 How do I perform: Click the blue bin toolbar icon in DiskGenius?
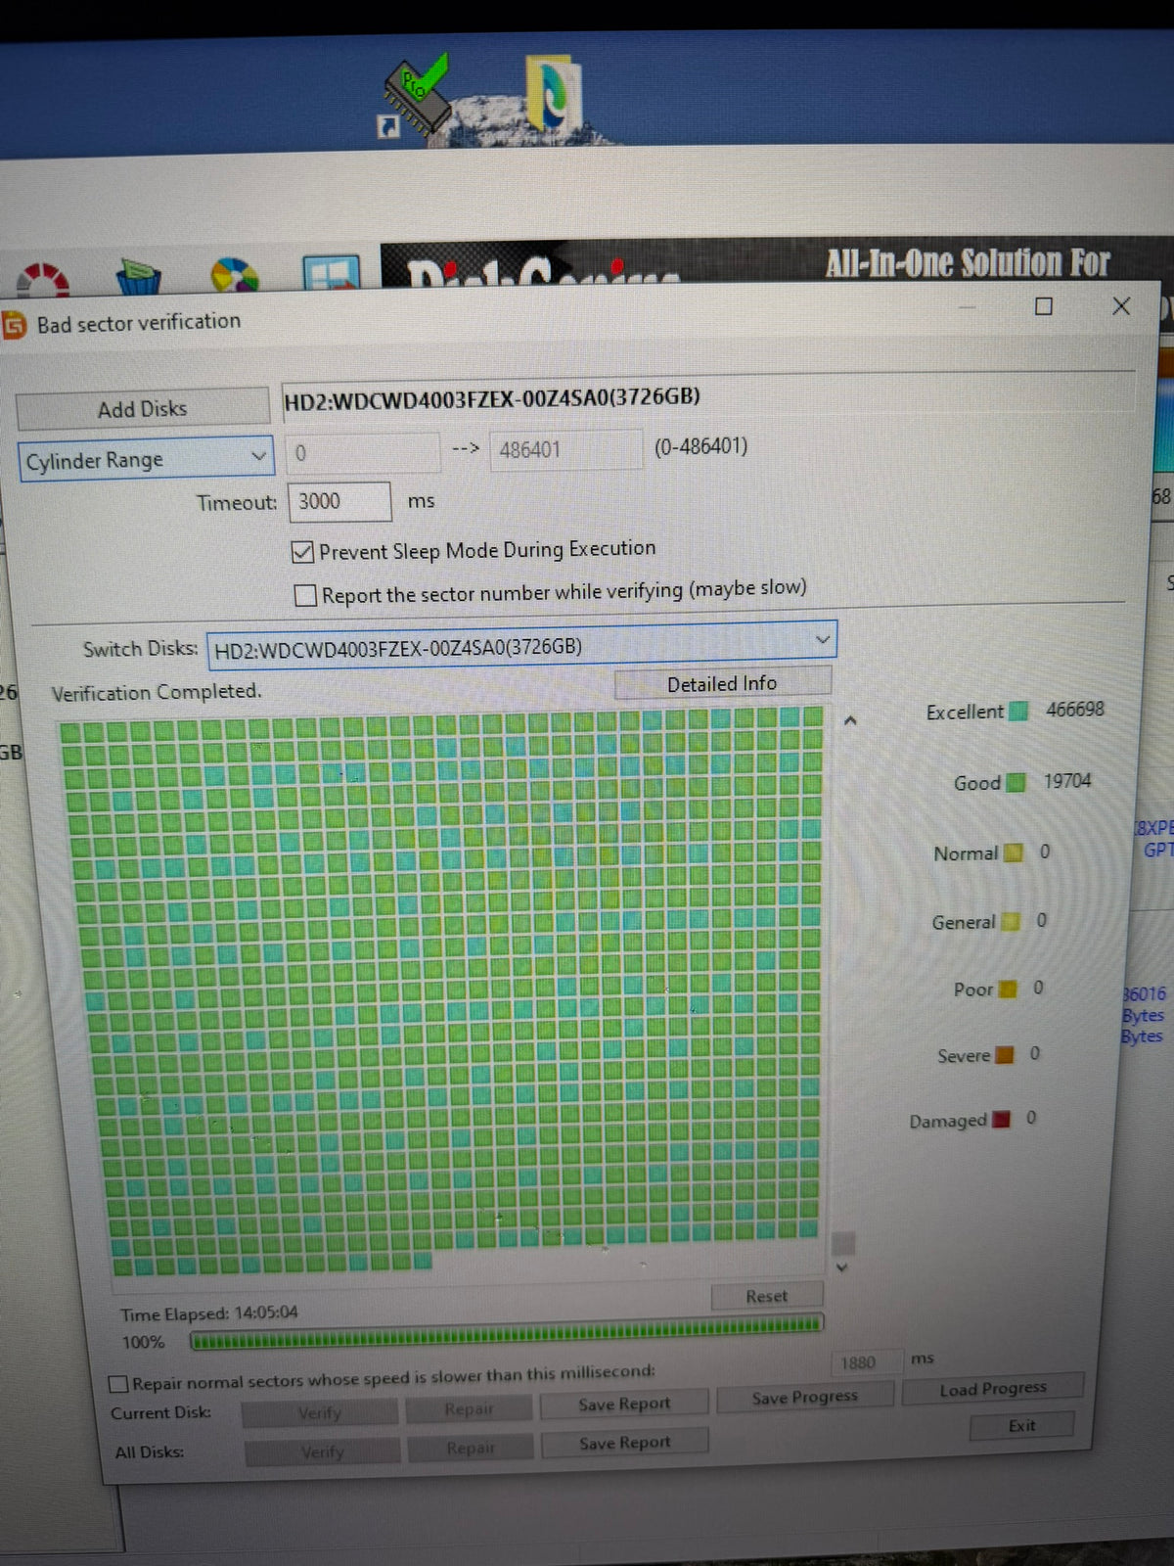click(x=139, y=277)
